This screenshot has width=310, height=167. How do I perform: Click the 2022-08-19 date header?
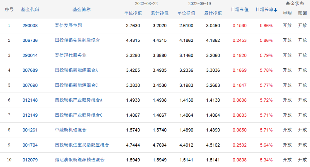200,3
